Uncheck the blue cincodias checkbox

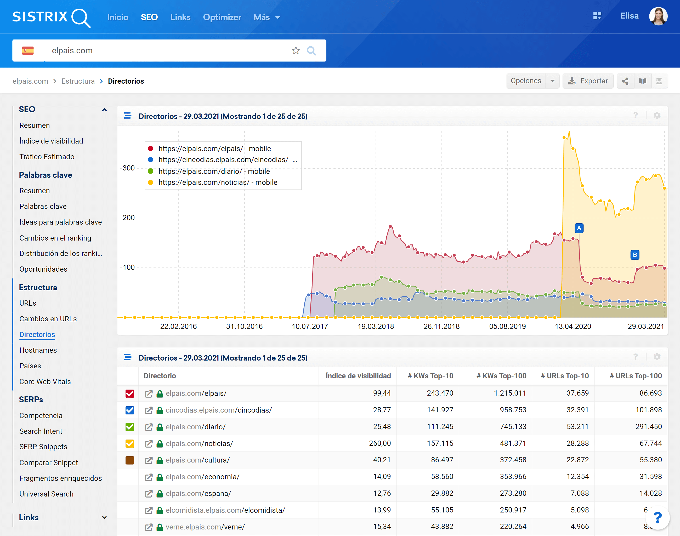(130, 410)
